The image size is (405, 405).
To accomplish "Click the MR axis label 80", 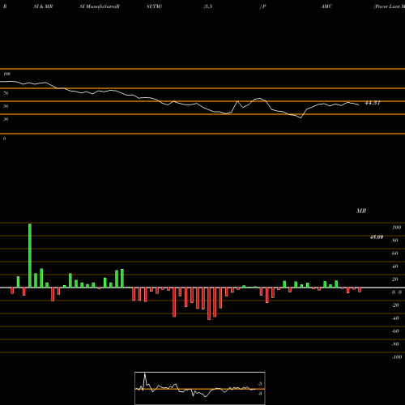I will (x=395, y=241).
